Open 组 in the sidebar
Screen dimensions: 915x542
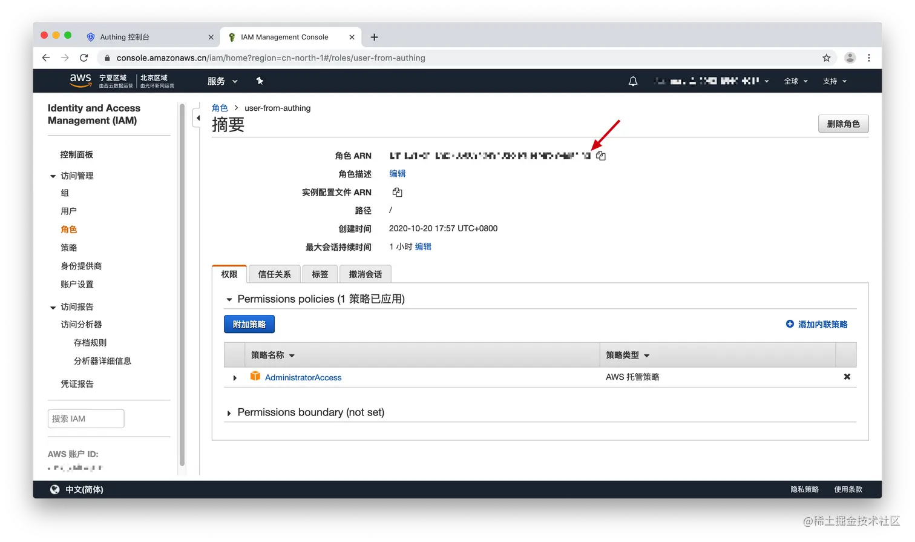pos(65,193)
